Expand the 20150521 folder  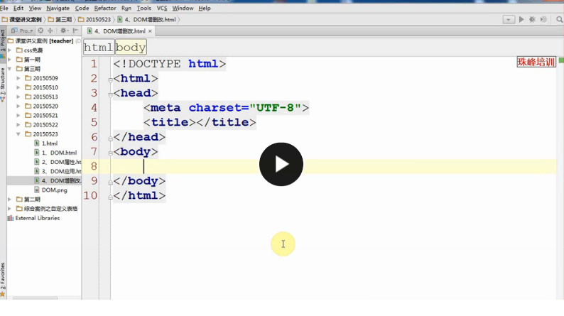[x=18, y=116]
